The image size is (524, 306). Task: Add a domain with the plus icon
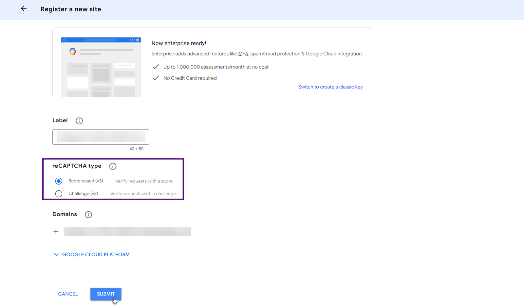(56, 232)
